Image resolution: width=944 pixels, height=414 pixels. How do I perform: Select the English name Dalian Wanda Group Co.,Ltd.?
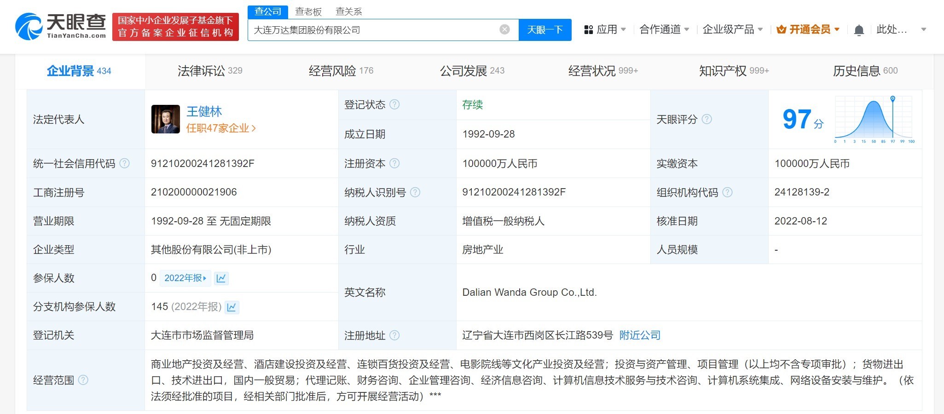pos(529,293)
